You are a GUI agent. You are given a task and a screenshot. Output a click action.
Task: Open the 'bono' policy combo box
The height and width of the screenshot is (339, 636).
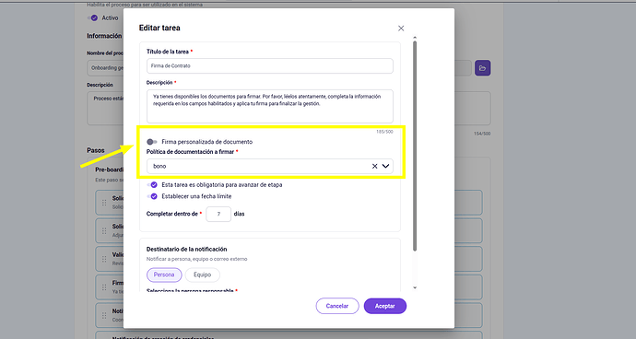pyautogui.click(x=270, y=166)
